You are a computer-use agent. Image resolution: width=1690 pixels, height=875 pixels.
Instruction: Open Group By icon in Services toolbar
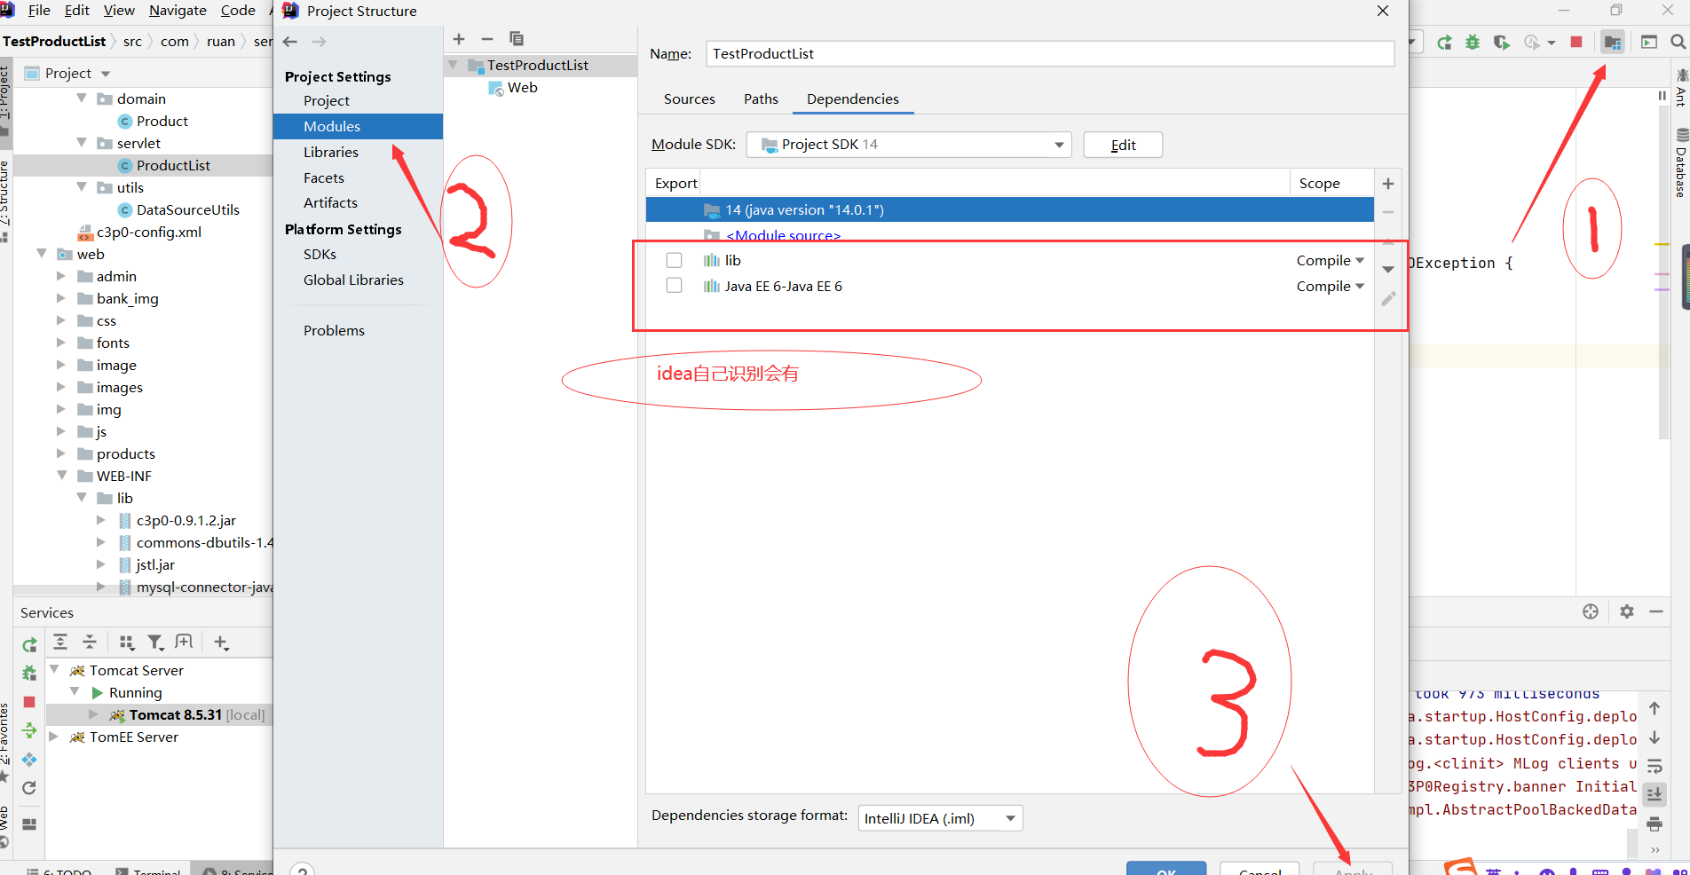127,642
